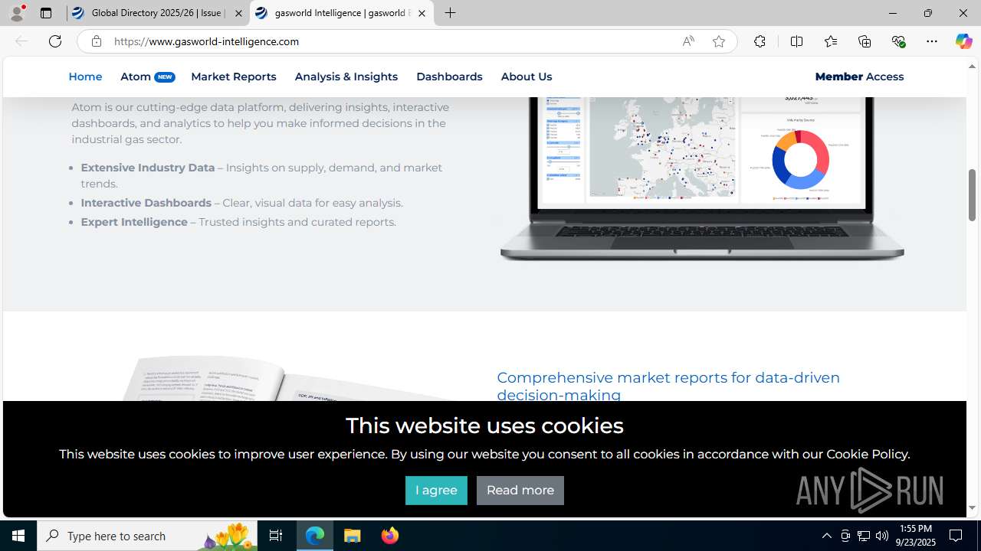The height and width of the screenshot is (551, 981).
Task: Open the Windows Start menu
Action: [x=18, y=536]
